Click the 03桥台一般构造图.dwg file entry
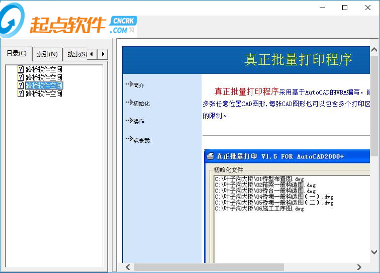The image size is (380, 273). point(265,191)
